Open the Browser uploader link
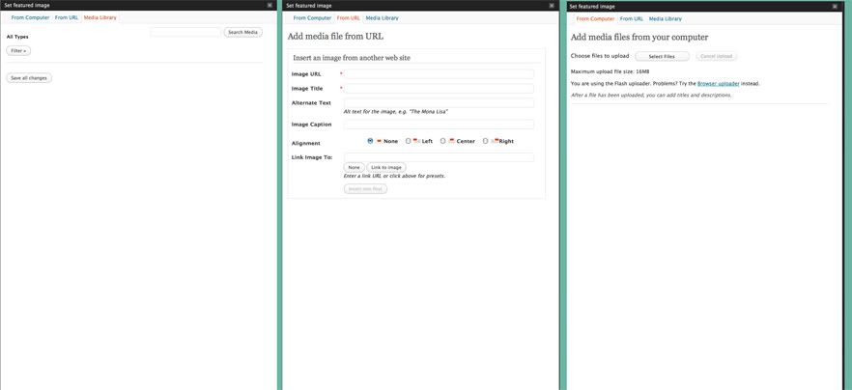 [x=718, y=83]
